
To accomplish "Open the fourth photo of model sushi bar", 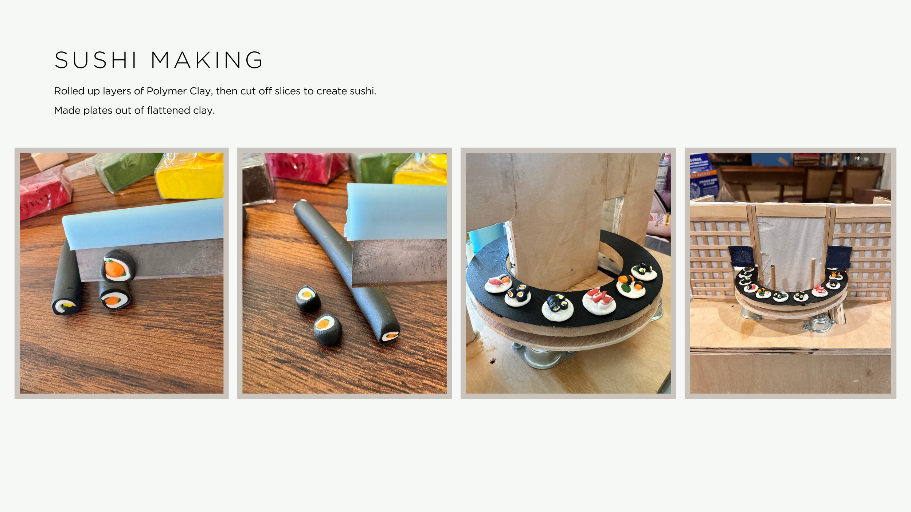I will (790, 273).
